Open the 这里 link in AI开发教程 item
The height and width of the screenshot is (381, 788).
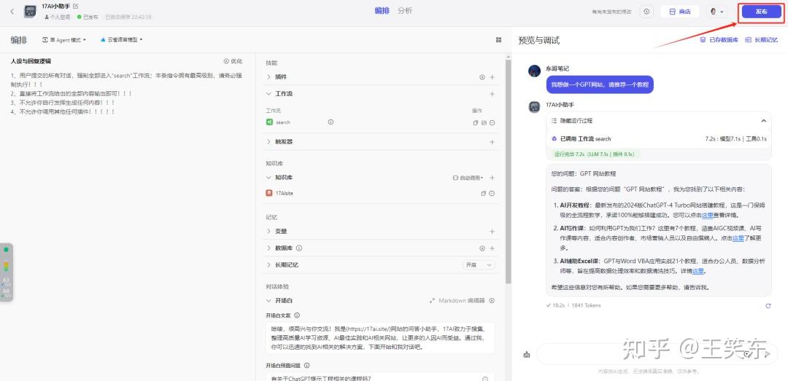tap(707, 215)
